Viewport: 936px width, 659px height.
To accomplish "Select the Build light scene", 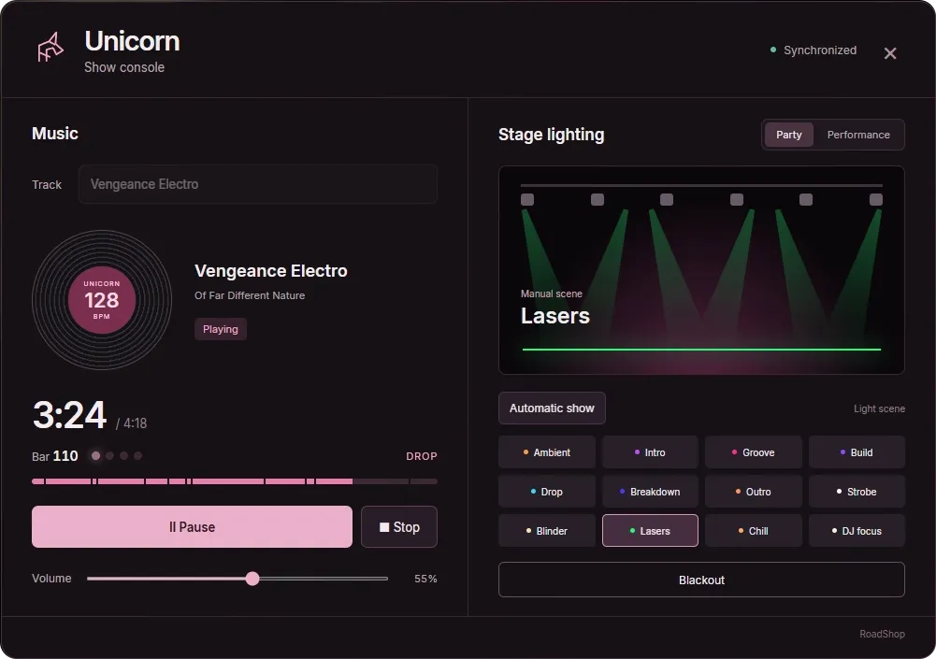I will point(857,452).
